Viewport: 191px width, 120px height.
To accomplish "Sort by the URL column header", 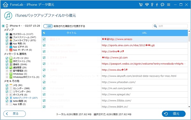I will pyautogui.click(x=145, y=33).
